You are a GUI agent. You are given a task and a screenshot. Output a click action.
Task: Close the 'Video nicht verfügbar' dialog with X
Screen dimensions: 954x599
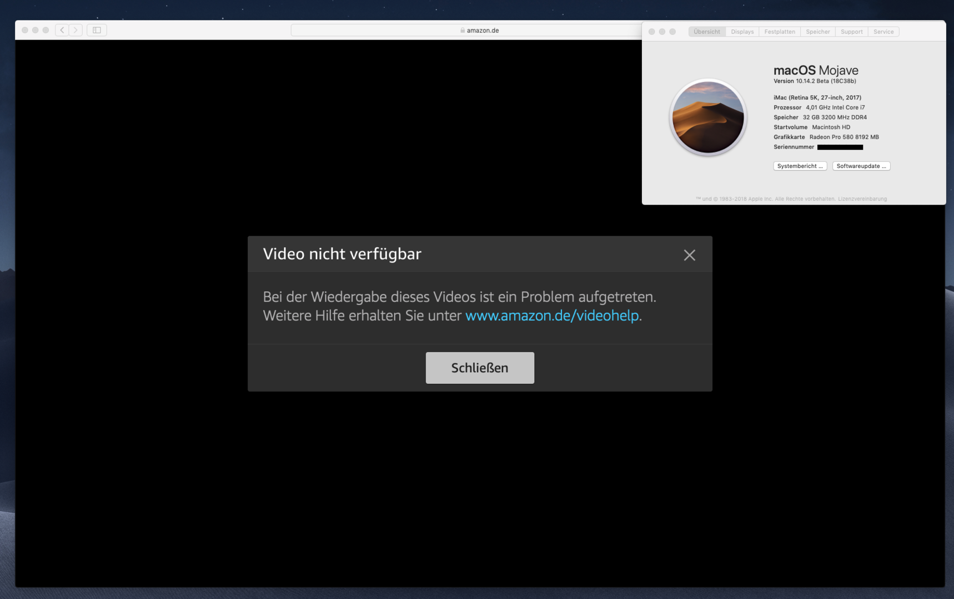point(689,255)
